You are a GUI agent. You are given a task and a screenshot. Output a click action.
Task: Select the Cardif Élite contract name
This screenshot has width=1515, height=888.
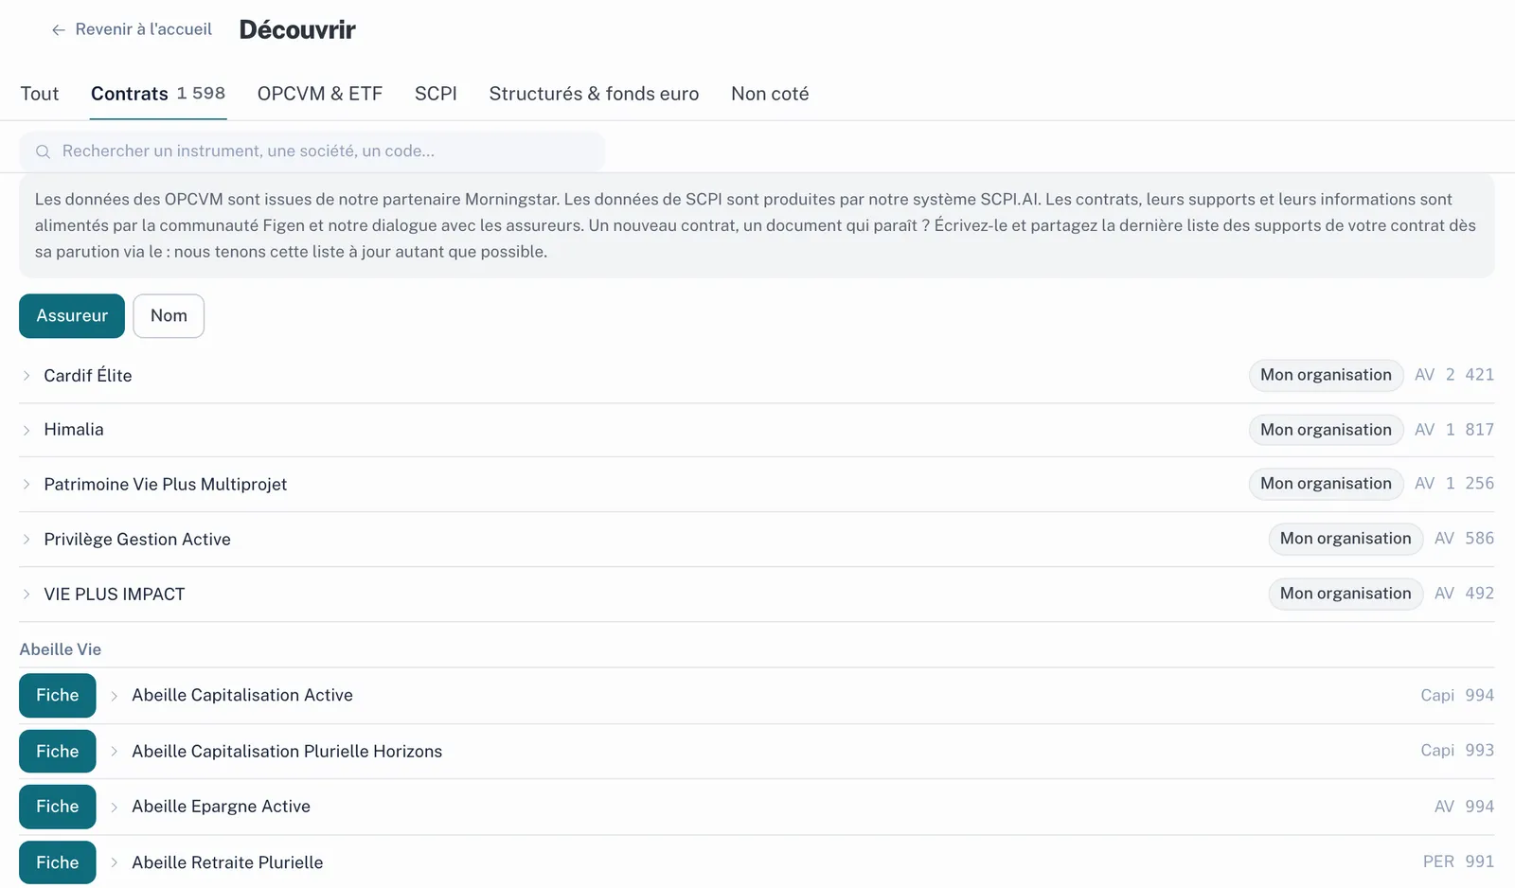[x=88, y=376]
